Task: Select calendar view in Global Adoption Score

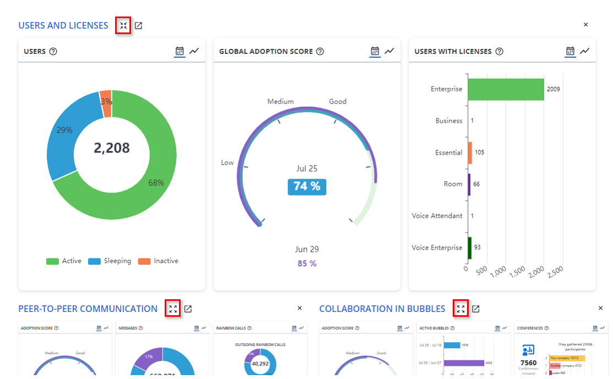Action: tap(375, 51)
